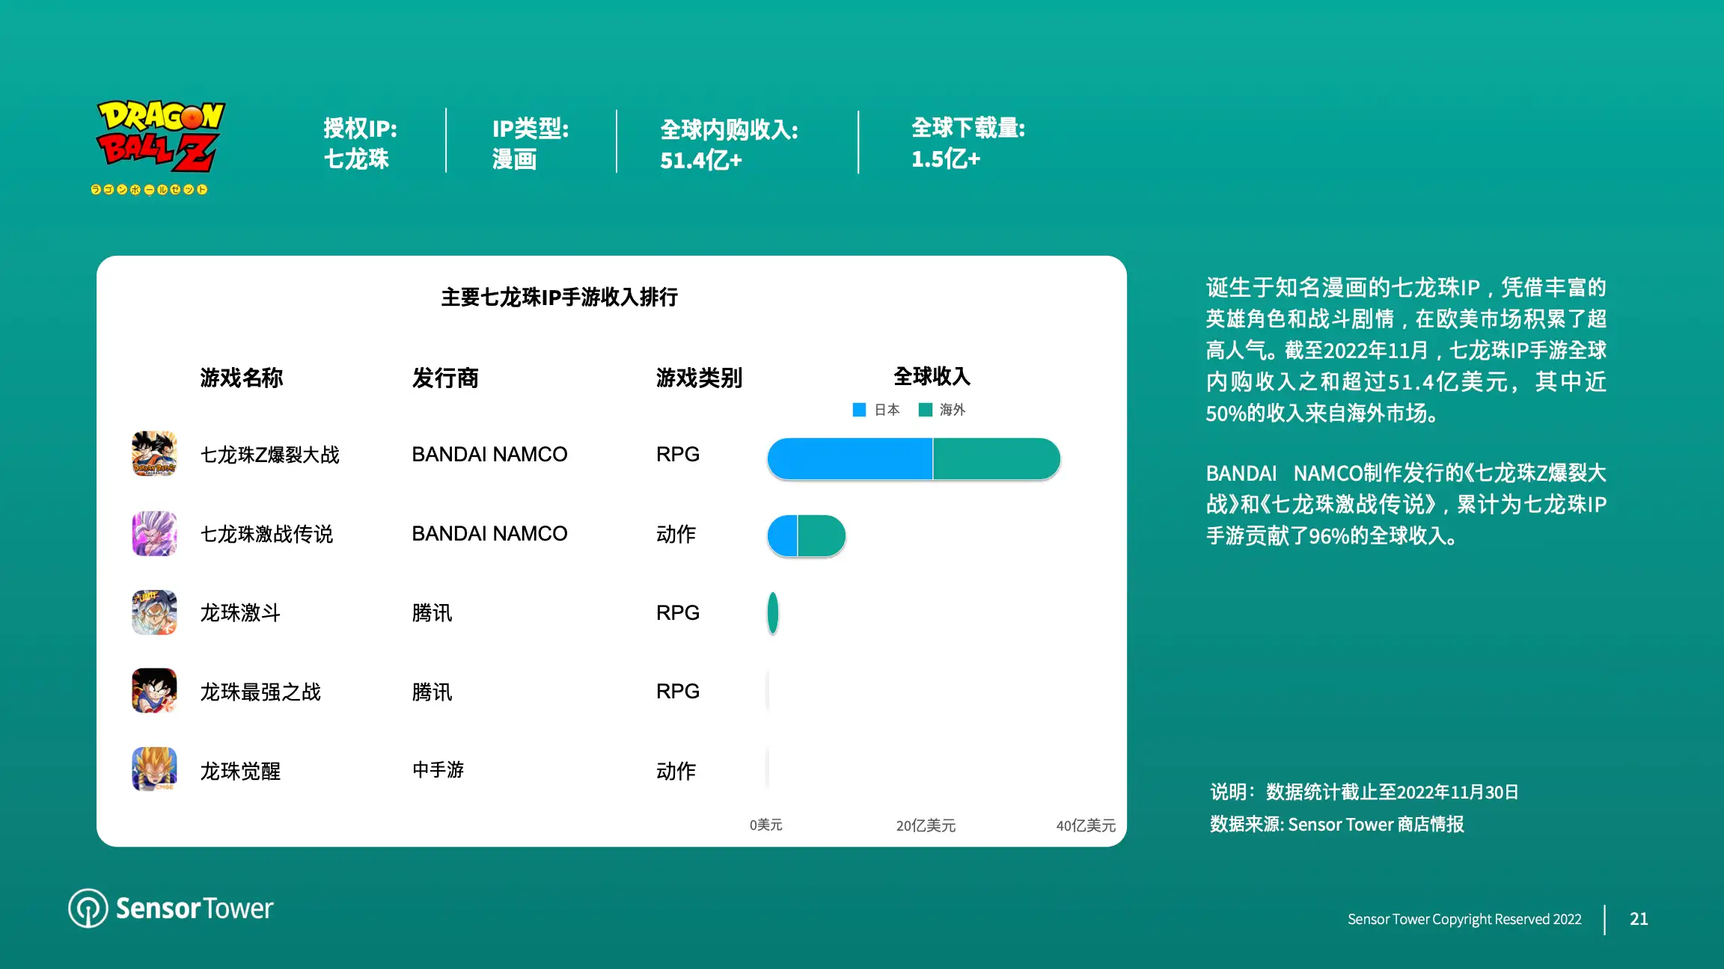Select the chart title 主要七龙珠IP手游收入排行
The image size is (1724, 969).
coord(560,298)
